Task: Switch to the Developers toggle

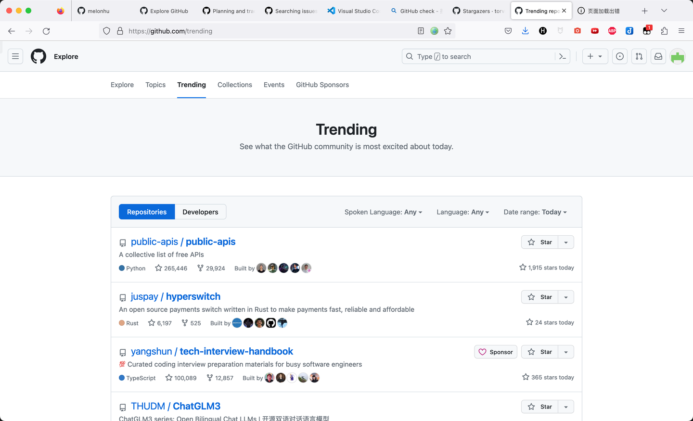Action: coord(200,212)
